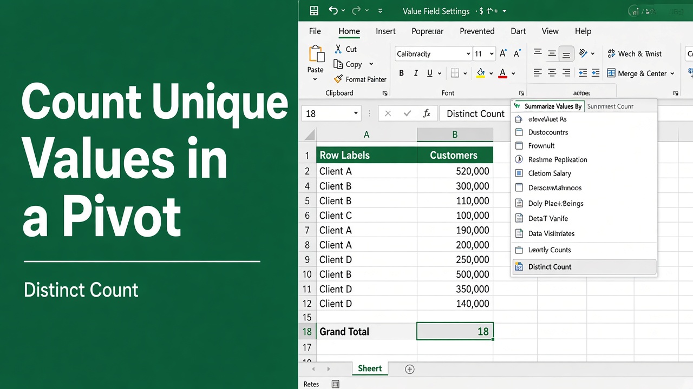
Task: Toggle italic formatting
Action: click(x=415, y=73)
